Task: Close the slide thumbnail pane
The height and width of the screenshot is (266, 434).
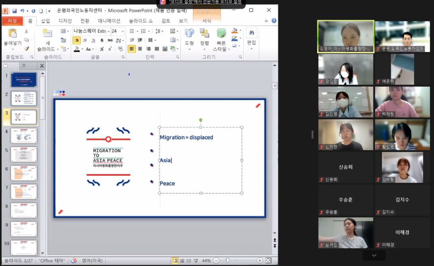Action: click(42, 66)
